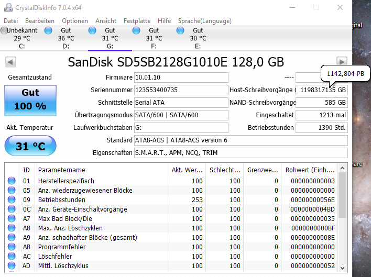Click status orb of attribute A7 row
Screen dimensions: 371x277
[12, 218]
